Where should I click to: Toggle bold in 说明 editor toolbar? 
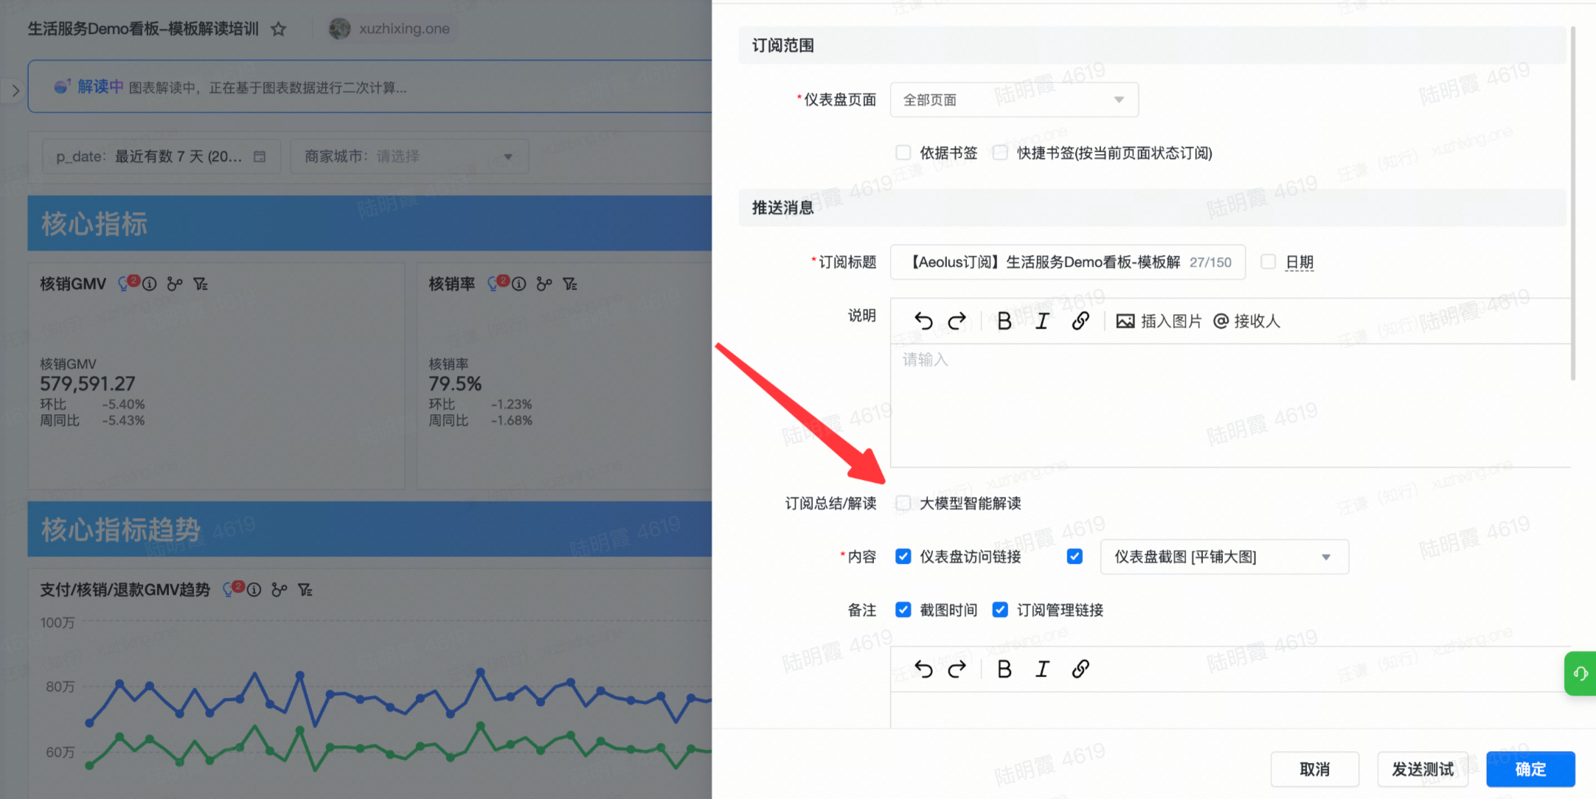(1004, 321)
